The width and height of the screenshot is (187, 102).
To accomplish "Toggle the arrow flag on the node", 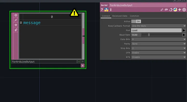I will point(16,25).
